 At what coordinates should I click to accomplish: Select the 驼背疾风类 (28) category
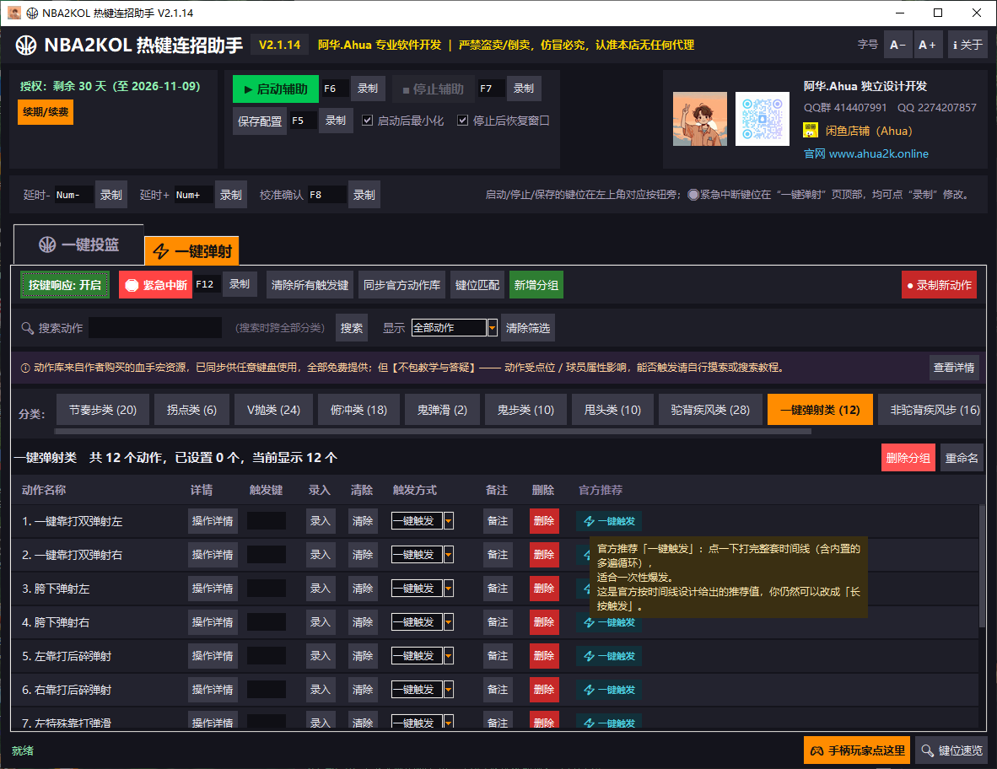tap(710, 410)
